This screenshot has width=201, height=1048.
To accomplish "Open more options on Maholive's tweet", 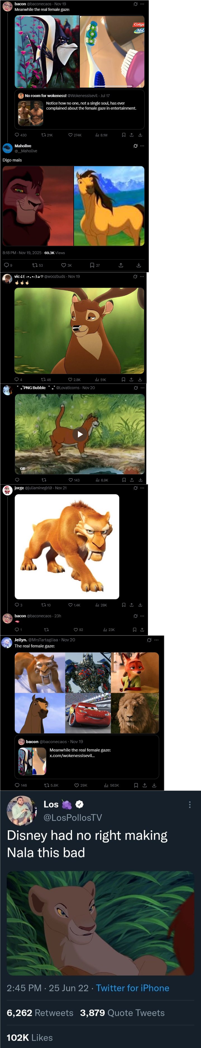I will click(x=142, y=146).
